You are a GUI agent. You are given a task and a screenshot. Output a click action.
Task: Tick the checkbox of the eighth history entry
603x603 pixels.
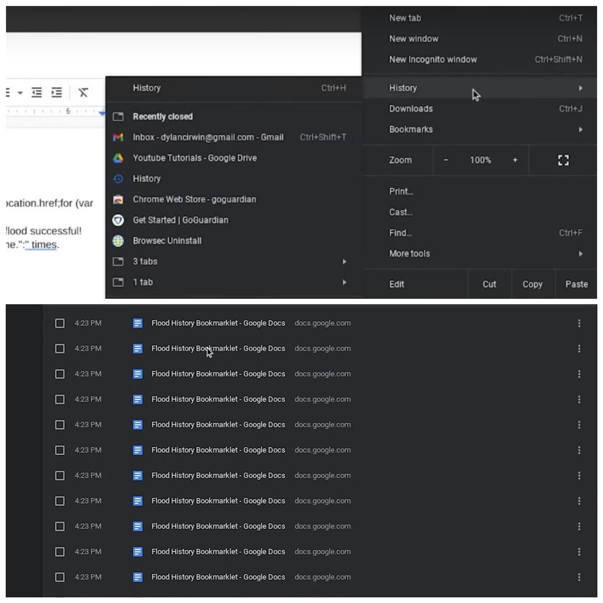[x=60, y=501]
